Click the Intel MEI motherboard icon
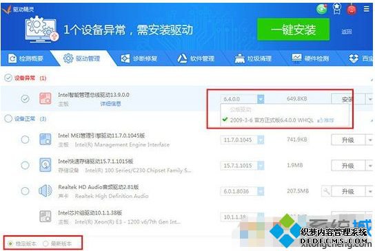This screenshot has width=375, height=251. (45, 140)
